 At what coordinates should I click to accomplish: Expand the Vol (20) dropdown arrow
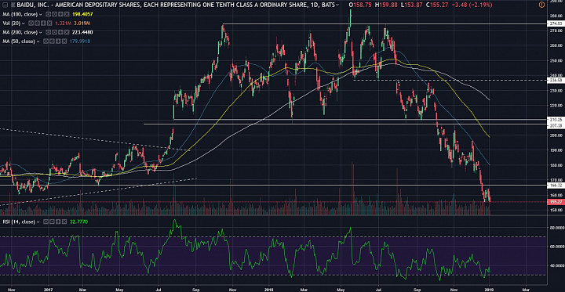pyautogui.click(x=24, y=23)
